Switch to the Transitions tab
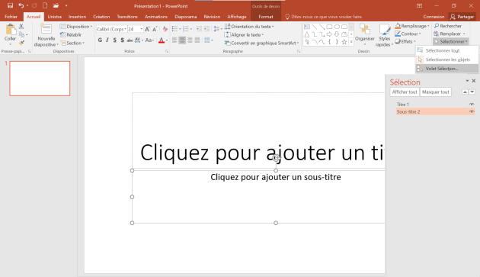The width and height of the screenshot is (480, 277). tap(127, 17)
